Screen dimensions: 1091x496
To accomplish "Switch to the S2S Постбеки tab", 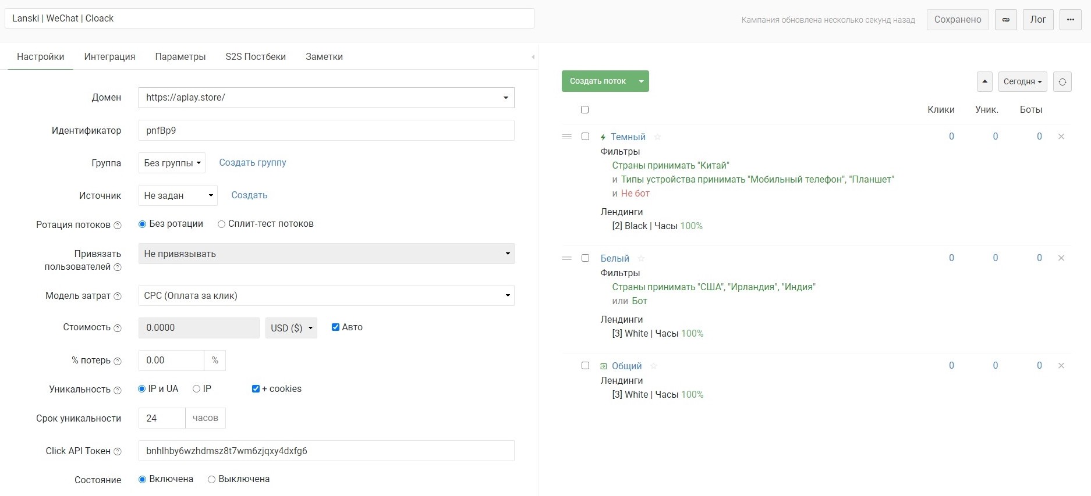I will coord(256,57).
